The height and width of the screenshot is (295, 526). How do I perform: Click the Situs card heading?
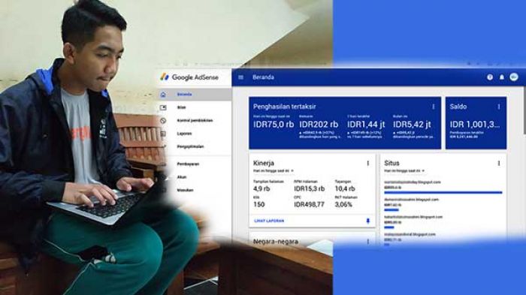(x=391, y=163)
